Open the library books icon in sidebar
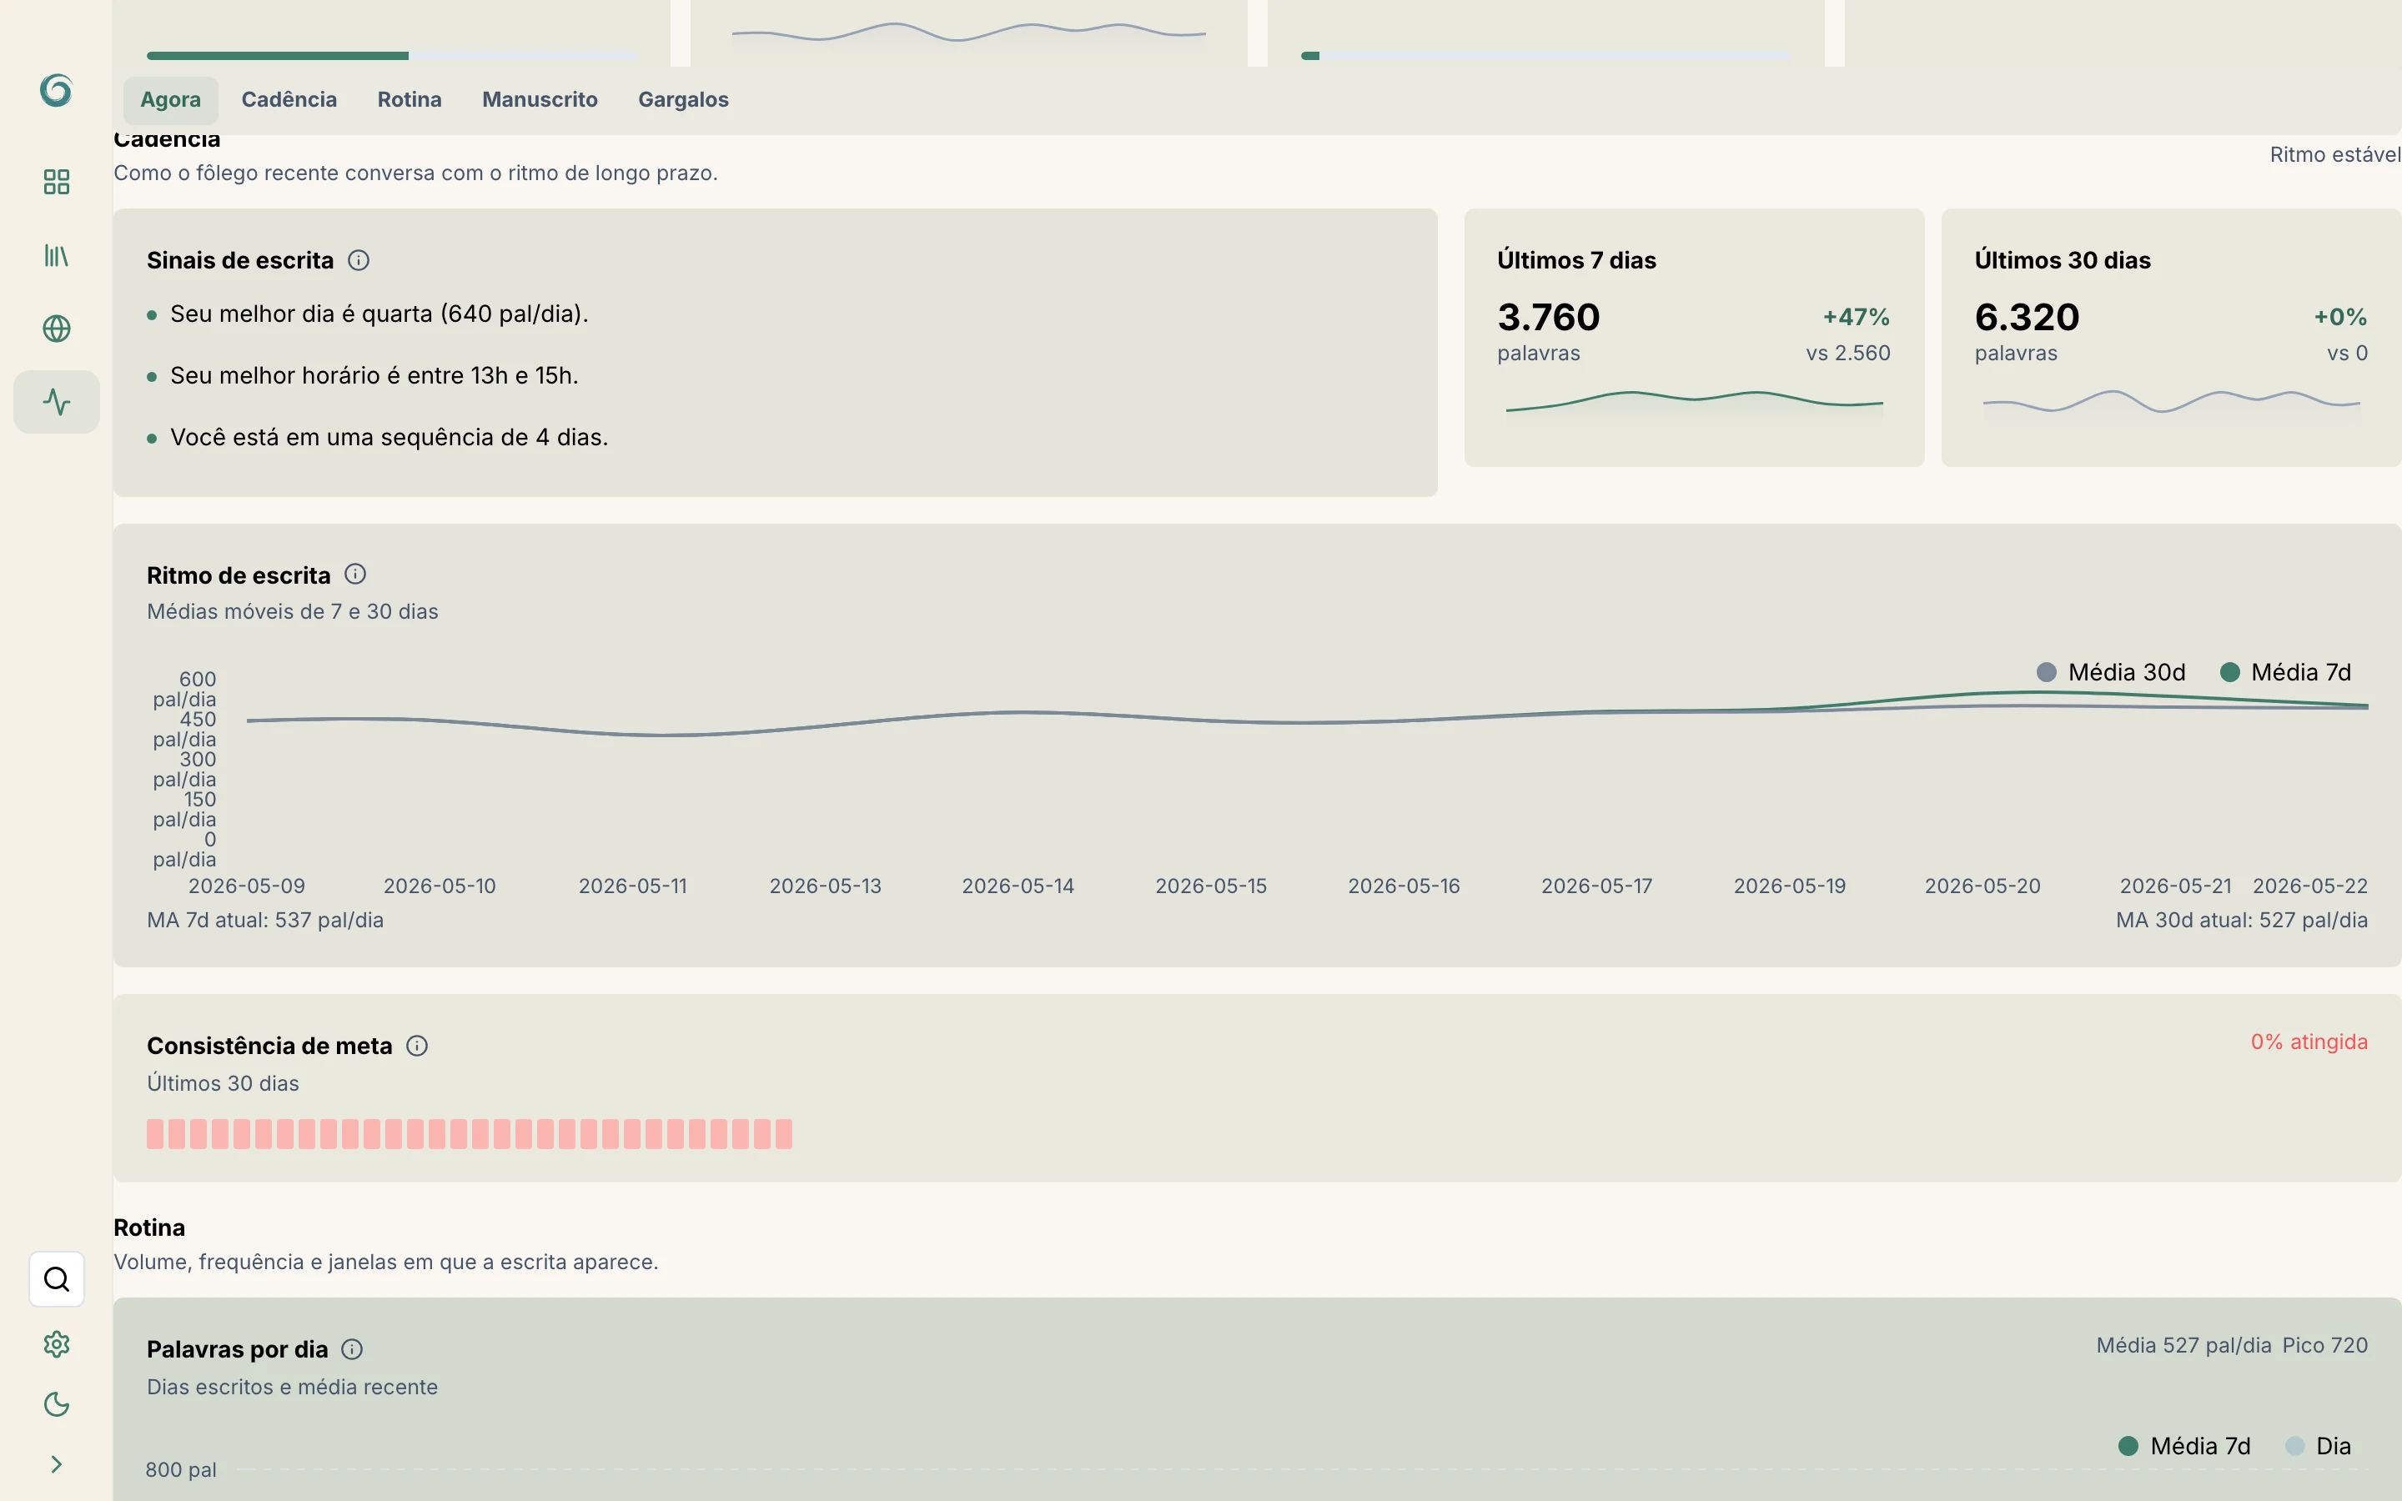This screenshot has width=2402, height=1501. [57, 255]
